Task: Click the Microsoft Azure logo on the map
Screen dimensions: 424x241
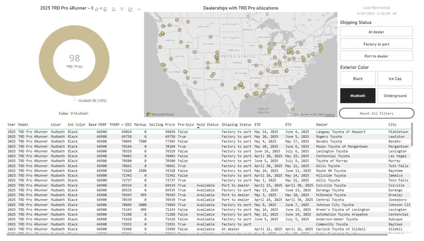Action: [160, 114]
